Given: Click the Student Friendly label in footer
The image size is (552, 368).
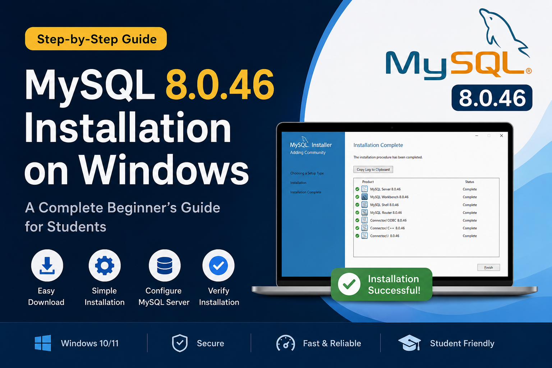Looking at the screenshot, I should tap(462, 344).
